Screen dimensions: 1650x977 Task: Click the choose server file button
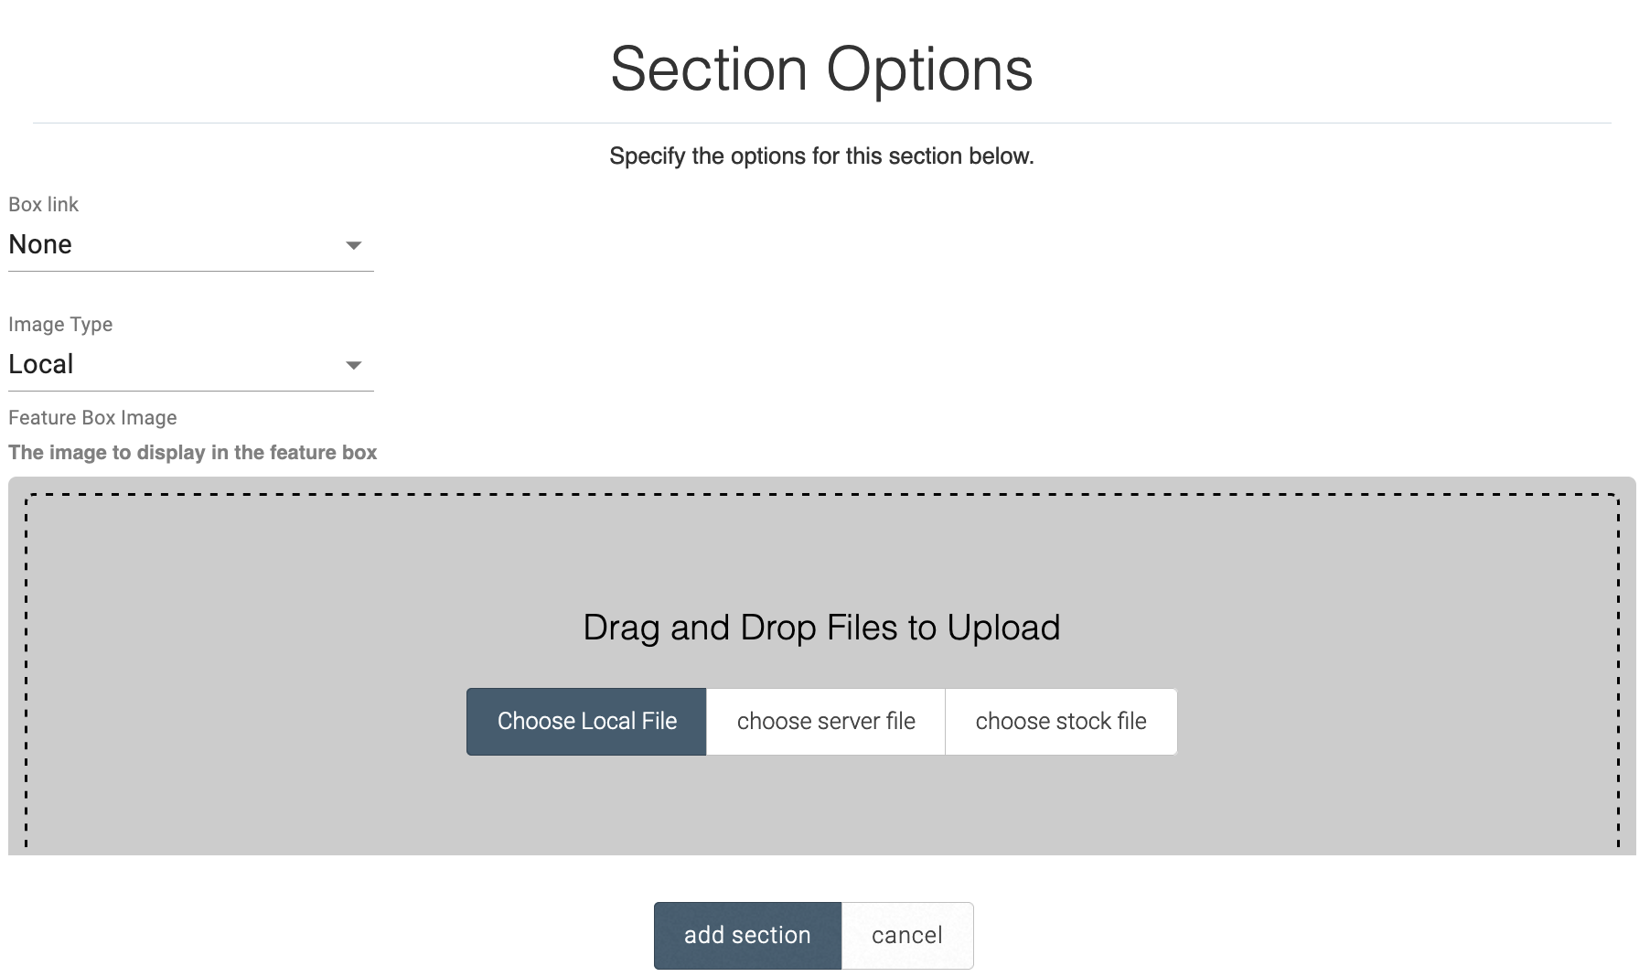tap(825, 722)
